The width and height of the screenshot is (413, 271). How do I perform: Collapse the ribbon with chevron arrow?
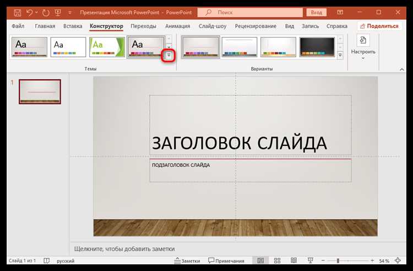pos(401,69)
